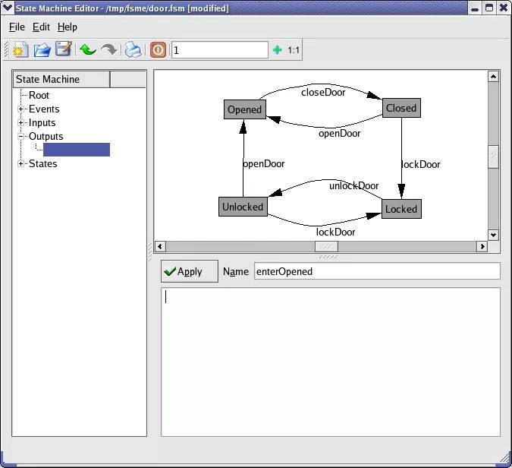Click the horizontal scrollbar left arrow
This screenshot has height=468, width=512.
coord(160,246)
